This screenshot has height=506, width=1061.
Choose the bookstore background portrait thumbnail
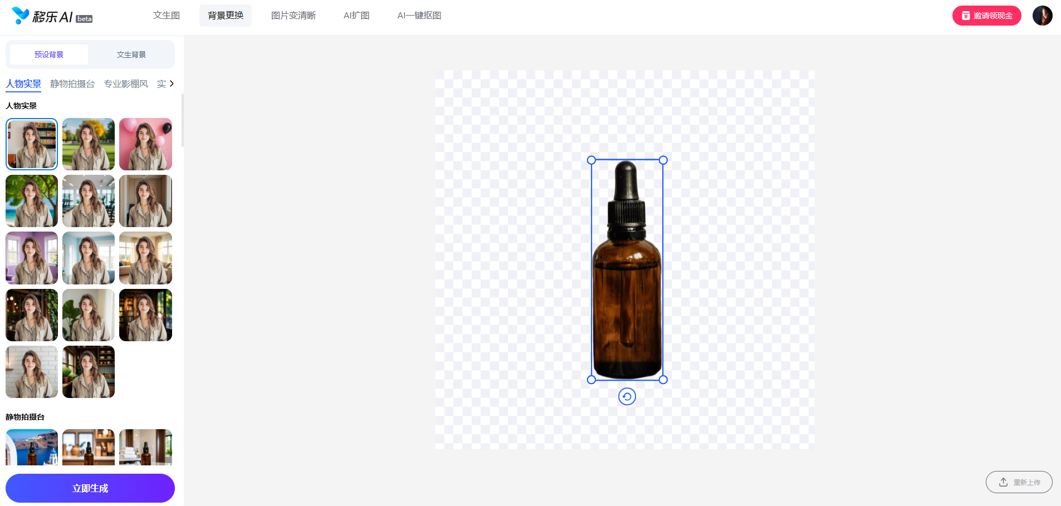pyautogui.click(x=32, y=144)
